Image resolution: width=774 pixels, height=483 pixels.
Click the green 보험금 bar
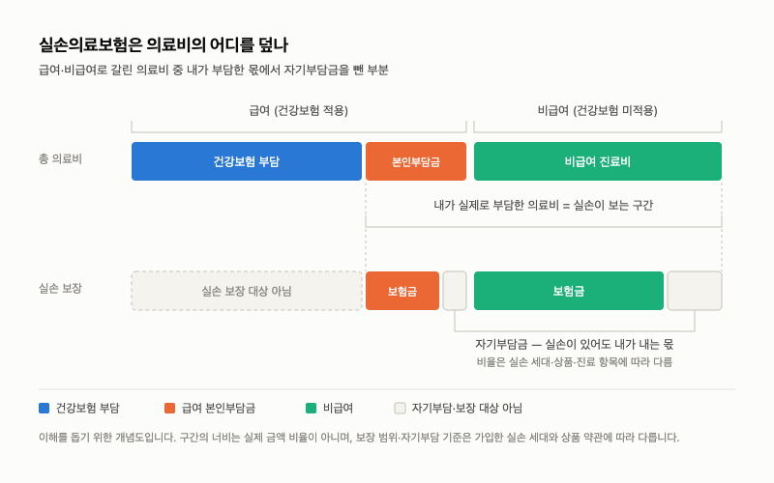[x=569, y=291]
